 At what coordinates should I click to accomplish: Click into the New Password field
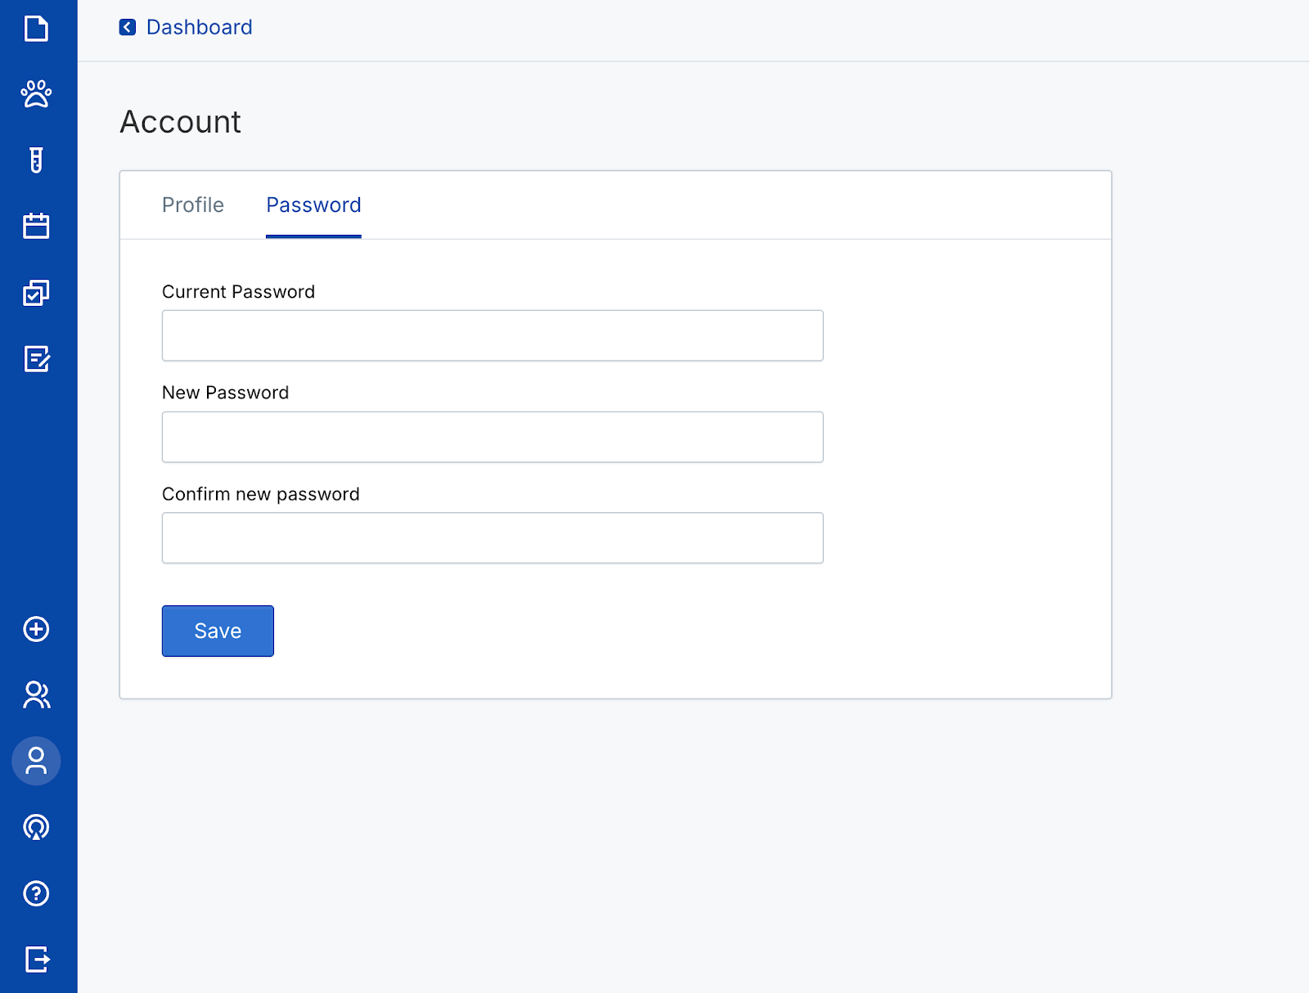pyautogui.click(x=493, y=437)
